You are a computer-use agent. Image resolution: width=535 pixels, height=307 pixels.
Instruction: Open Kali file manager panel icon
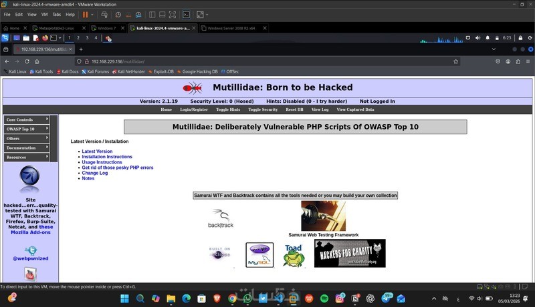pos(26,38)
